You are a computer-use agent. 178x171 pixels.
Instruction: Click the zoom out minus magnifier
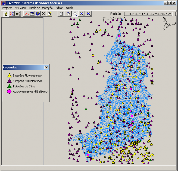(89, 14)
